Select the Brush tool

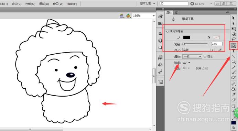[234, 72]
